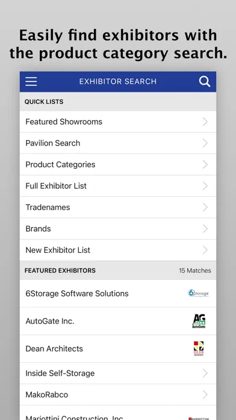Open Inside Self-Storage chevron
The height and width of the screenshot is (420, 236).
205,373
